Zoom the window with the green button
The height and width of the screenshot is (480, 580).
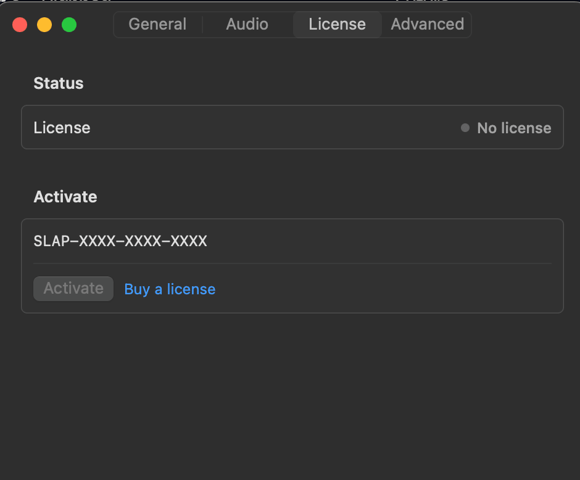click(x=68, y=25)
